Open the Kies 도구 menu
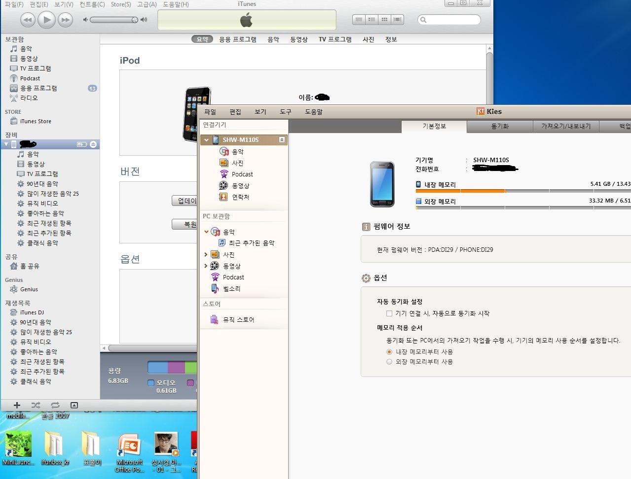This screenshot has height=479, width=631. pos(286,112)
